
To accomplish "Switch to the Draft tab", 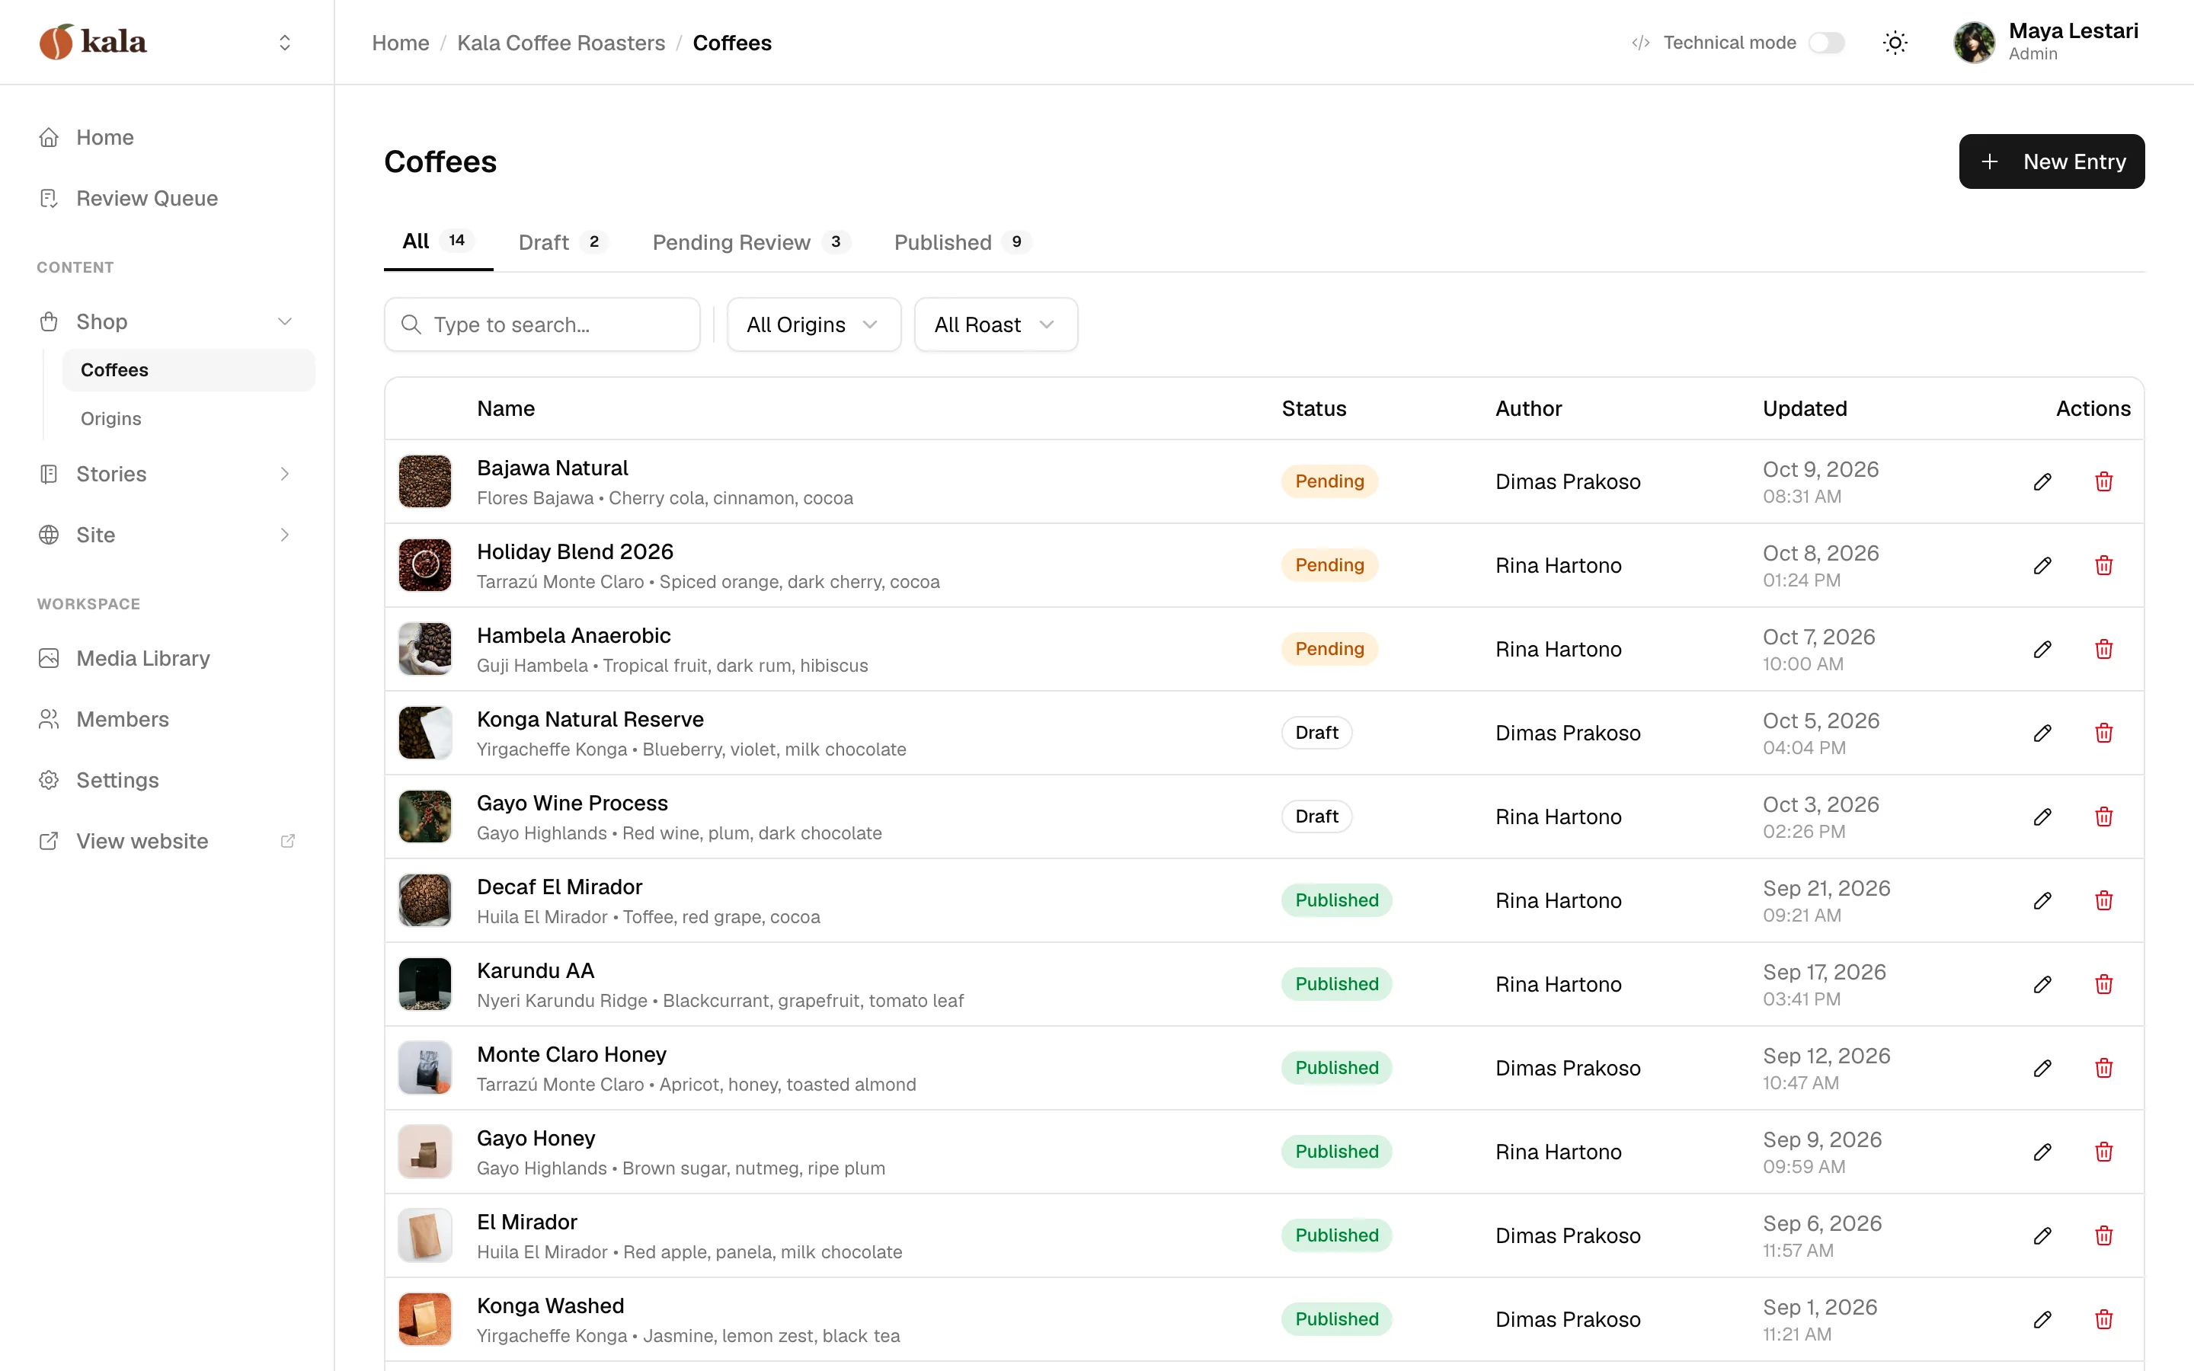I will coord(562,242).
